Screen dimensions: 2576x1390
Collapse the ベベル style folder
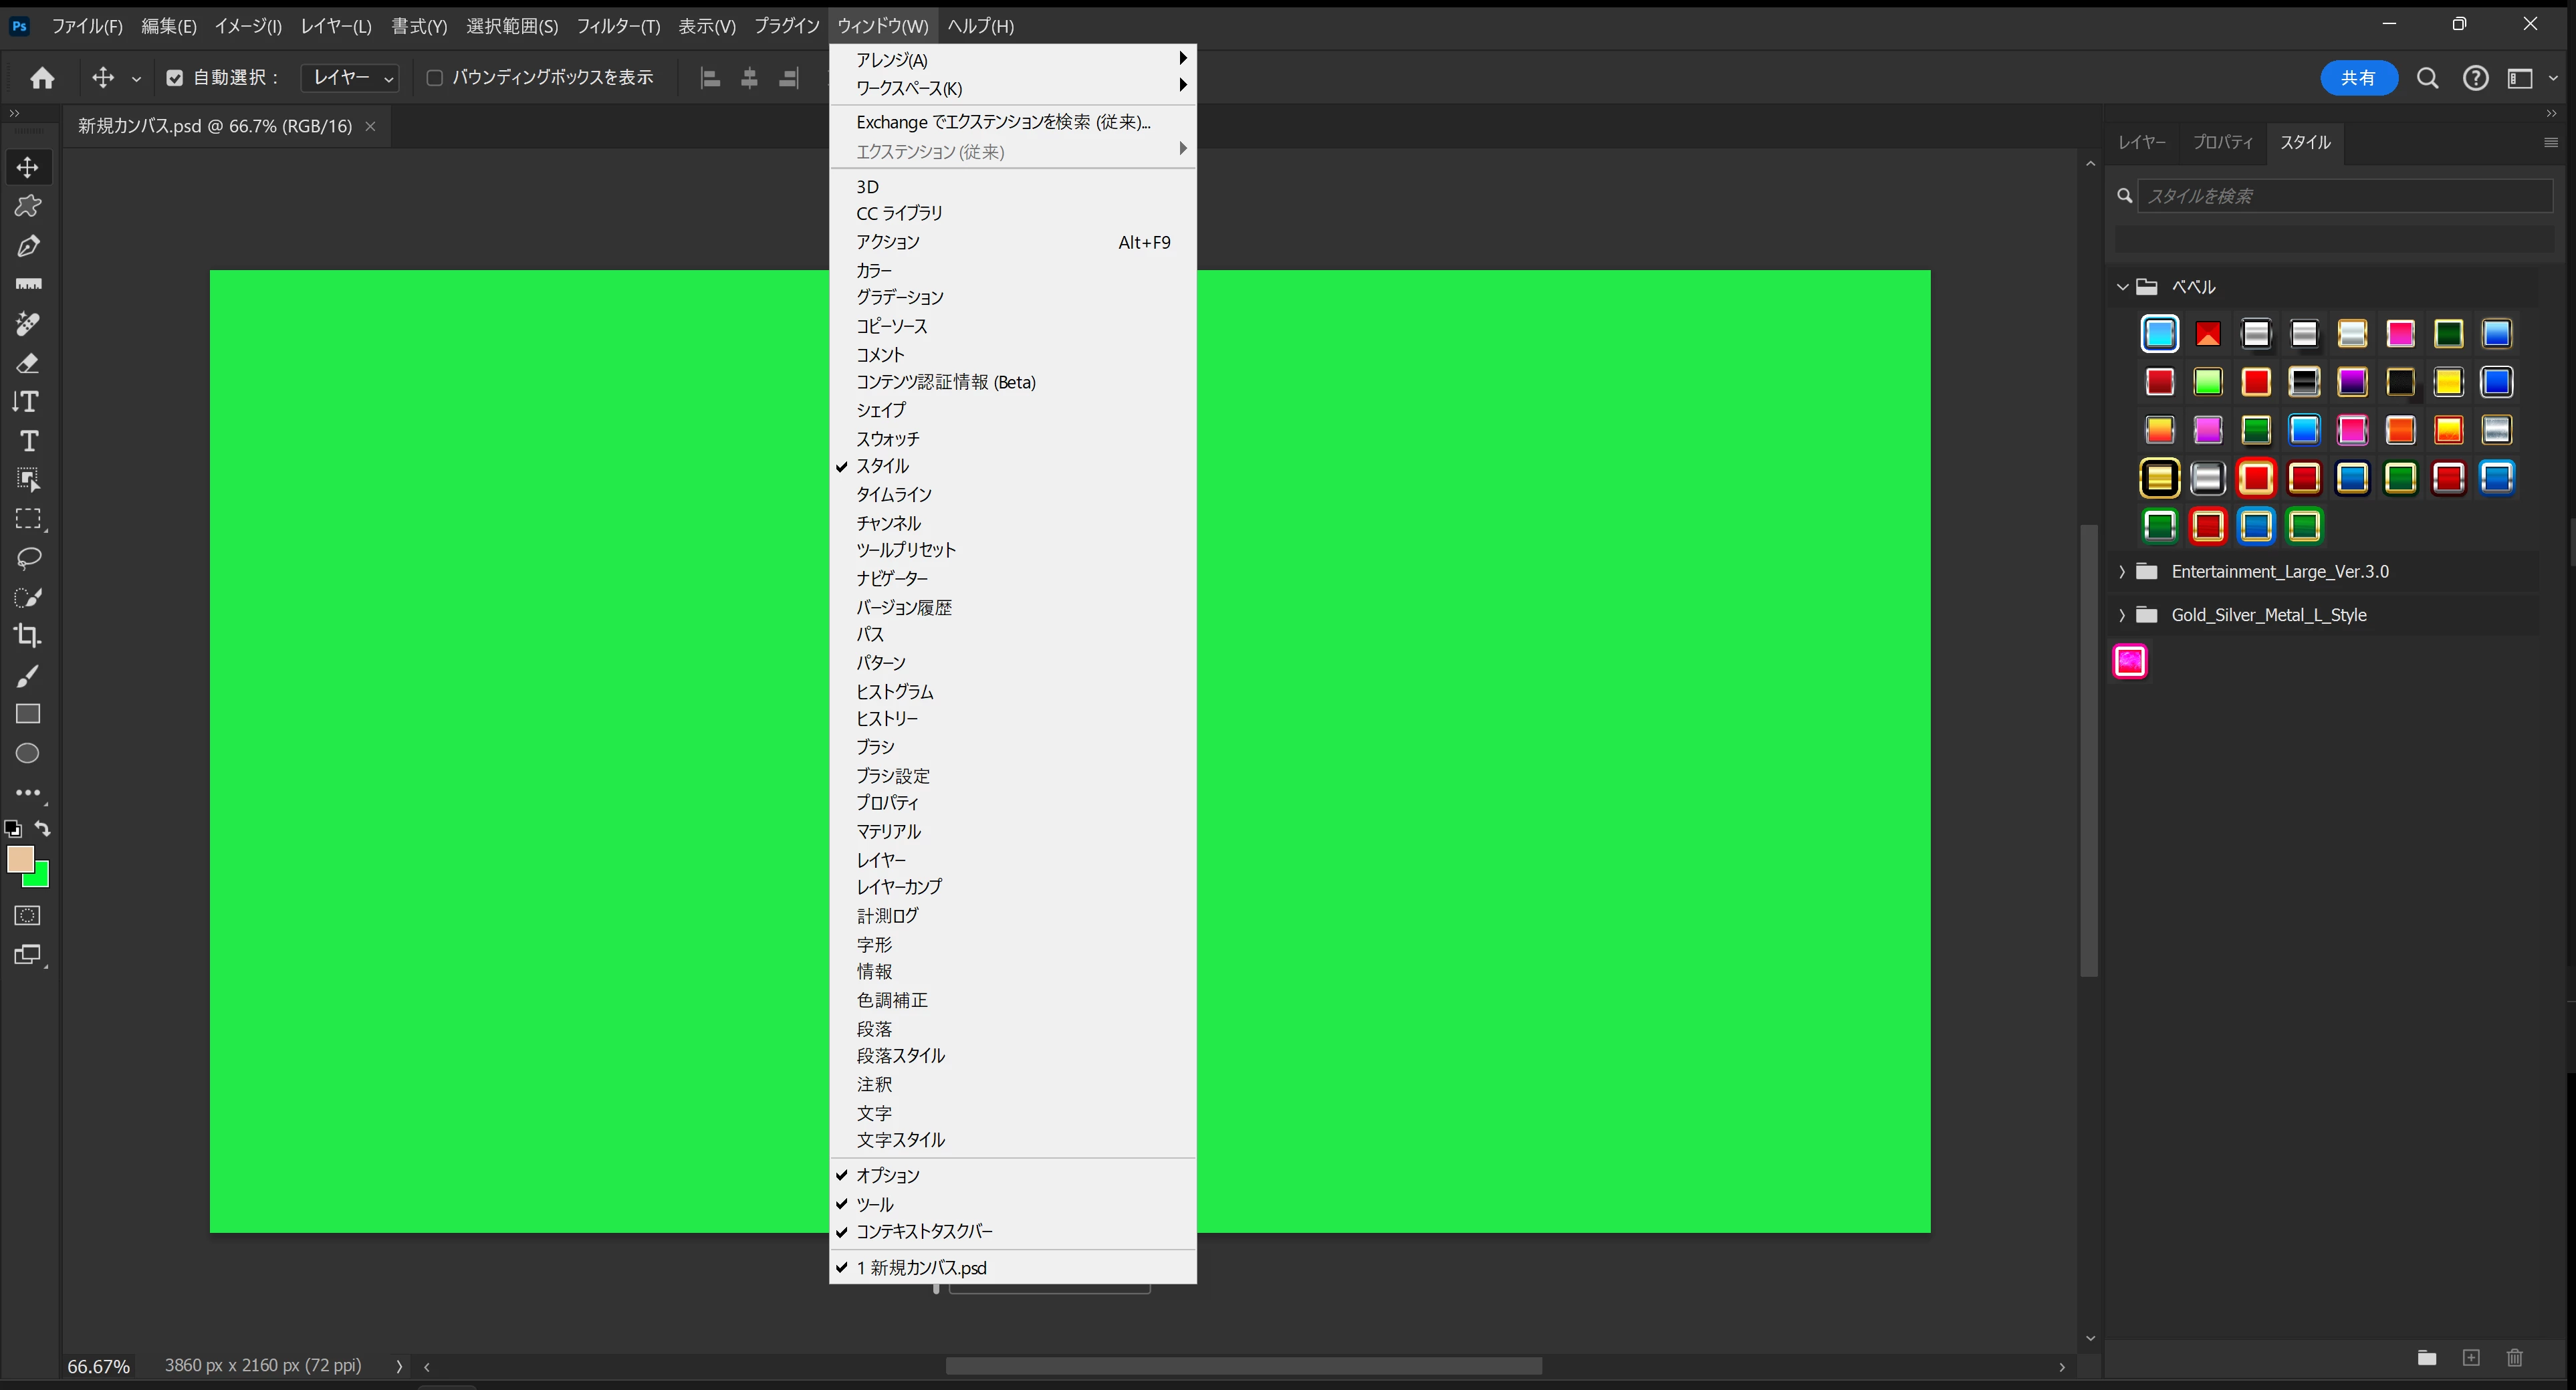(x=2122, y=287)
